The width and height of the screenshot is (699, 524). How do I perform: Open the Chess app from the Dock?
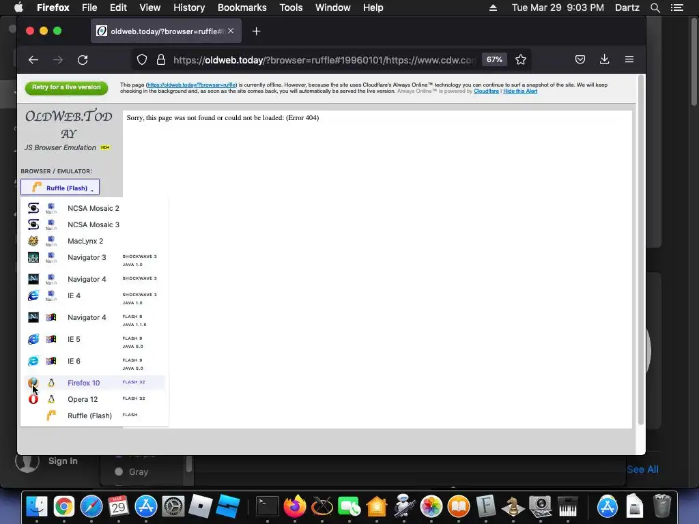click(x=513, y=506)
